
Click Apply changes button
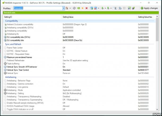click(149, 8)
